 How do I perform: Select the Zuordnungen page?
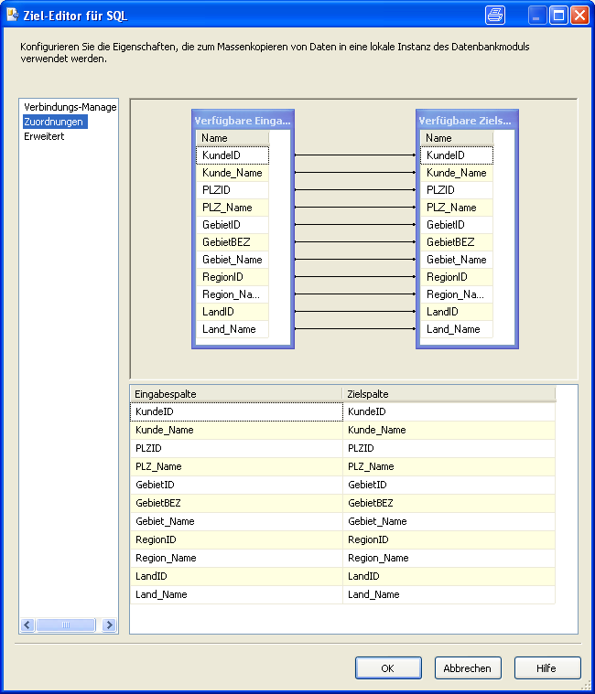coord(55,122)
